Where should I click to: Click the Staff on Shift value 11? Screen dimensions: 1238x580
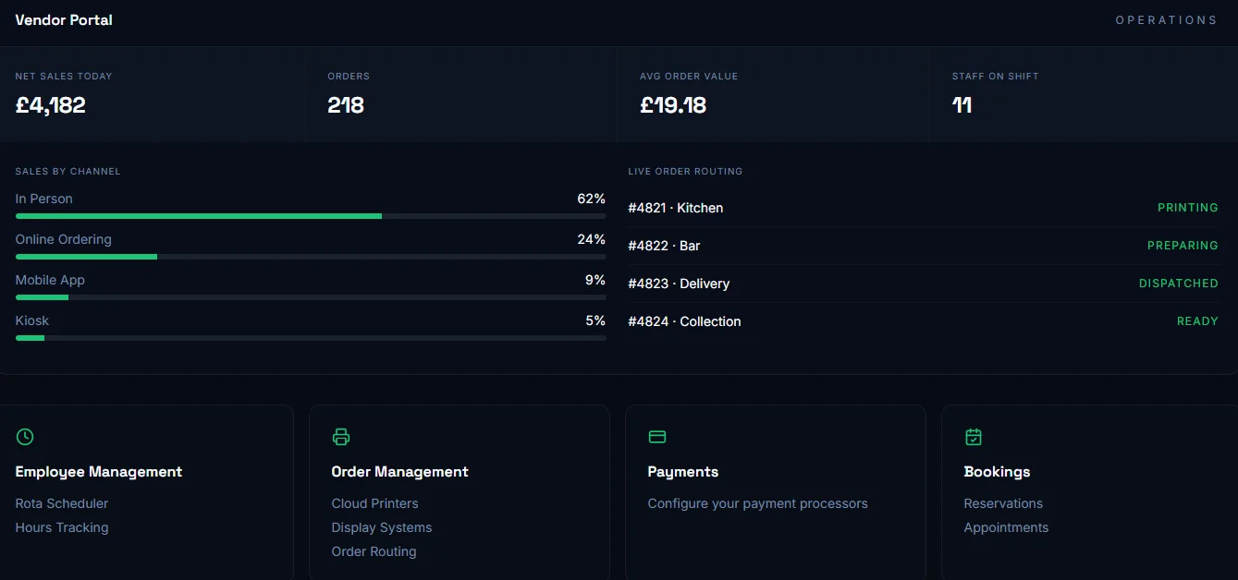coord(962,105)
